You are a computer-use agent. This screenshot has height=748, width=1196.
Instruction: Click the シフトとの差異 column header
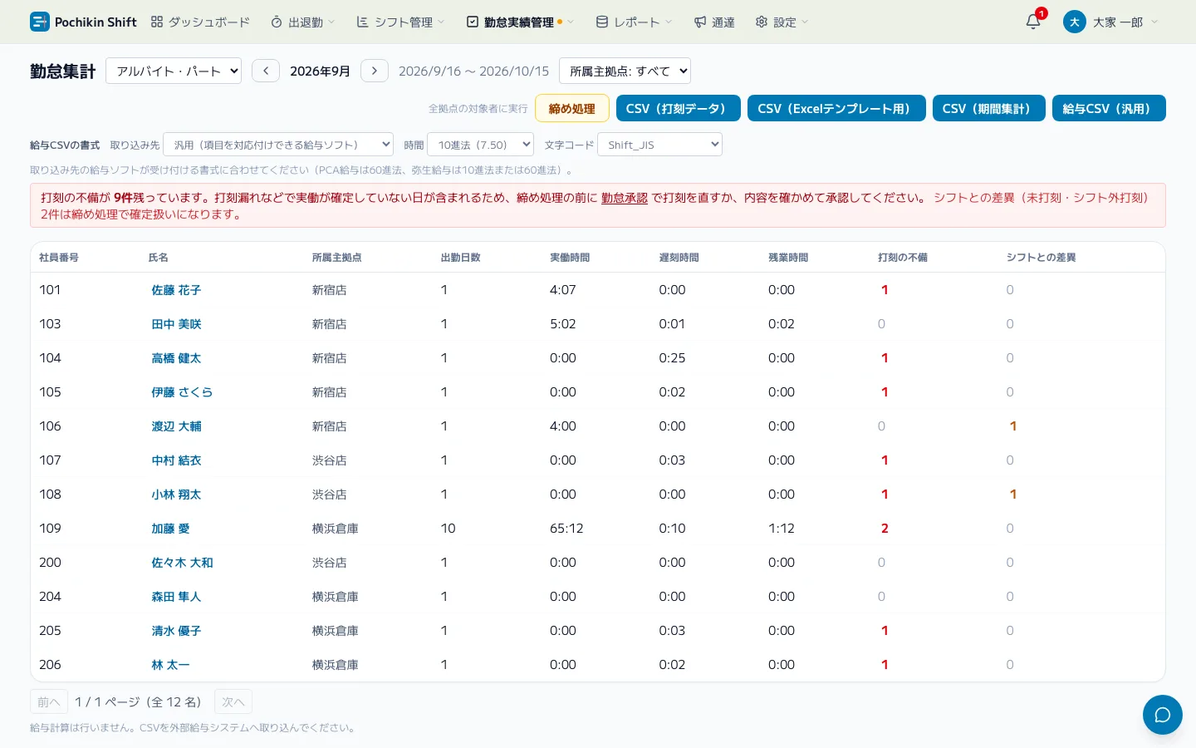pos(1041,258)
